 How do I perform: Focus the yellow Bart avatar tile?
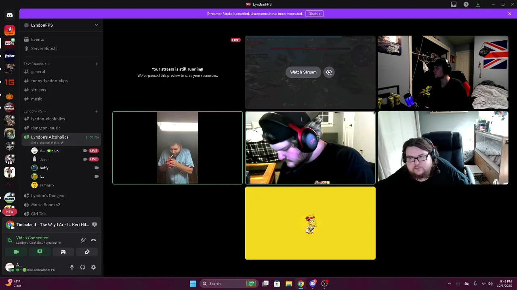tap(310, 223)
